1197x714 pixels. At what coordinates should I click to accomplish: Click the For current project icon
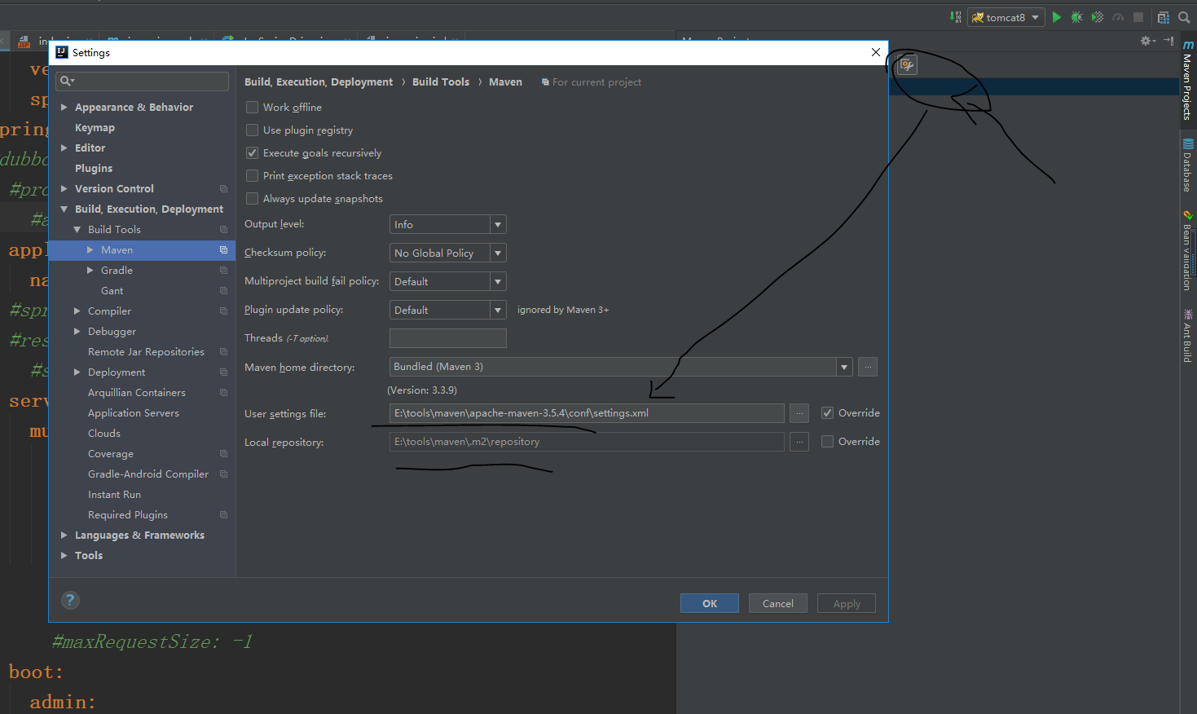pyautogui.click(x=545, y=82)
